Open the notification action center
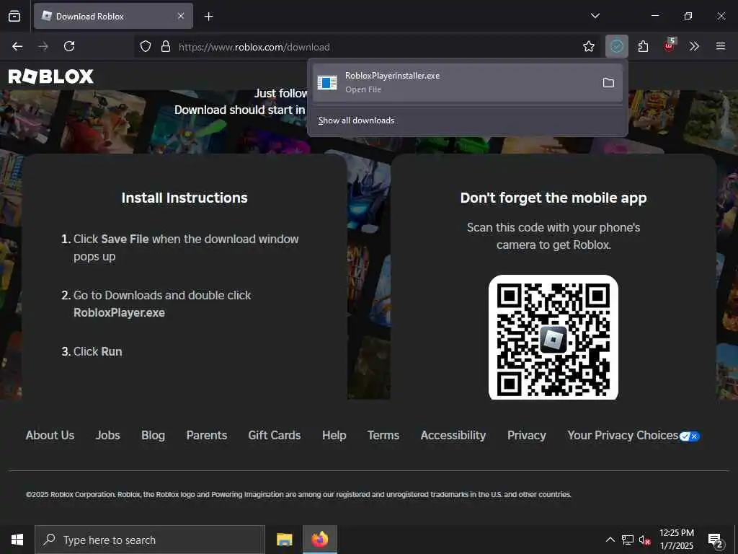The width and height of the screenshot is (738, 554). (x=716, y=540)
